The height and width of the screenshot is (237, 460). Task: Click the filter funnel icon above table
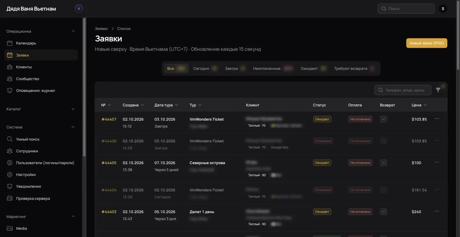click(x=438, y=90)
